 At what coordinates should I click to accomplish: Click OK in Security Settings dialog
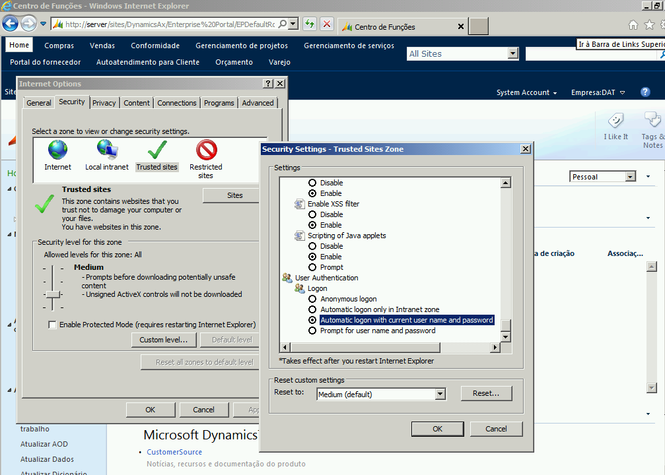tap(437, 429)
